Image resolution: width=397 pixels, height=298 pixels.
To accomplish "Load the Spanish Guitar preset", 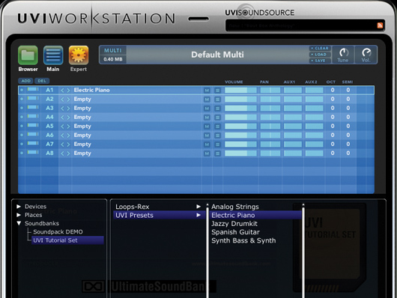I will (235, 232).
